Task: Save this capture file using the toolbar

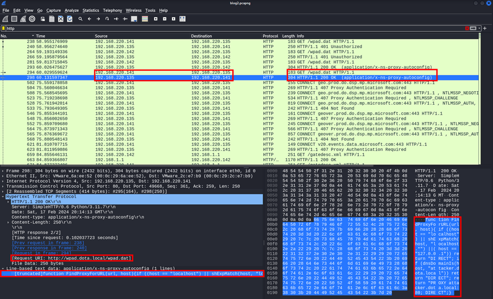Action: (51, 19)
